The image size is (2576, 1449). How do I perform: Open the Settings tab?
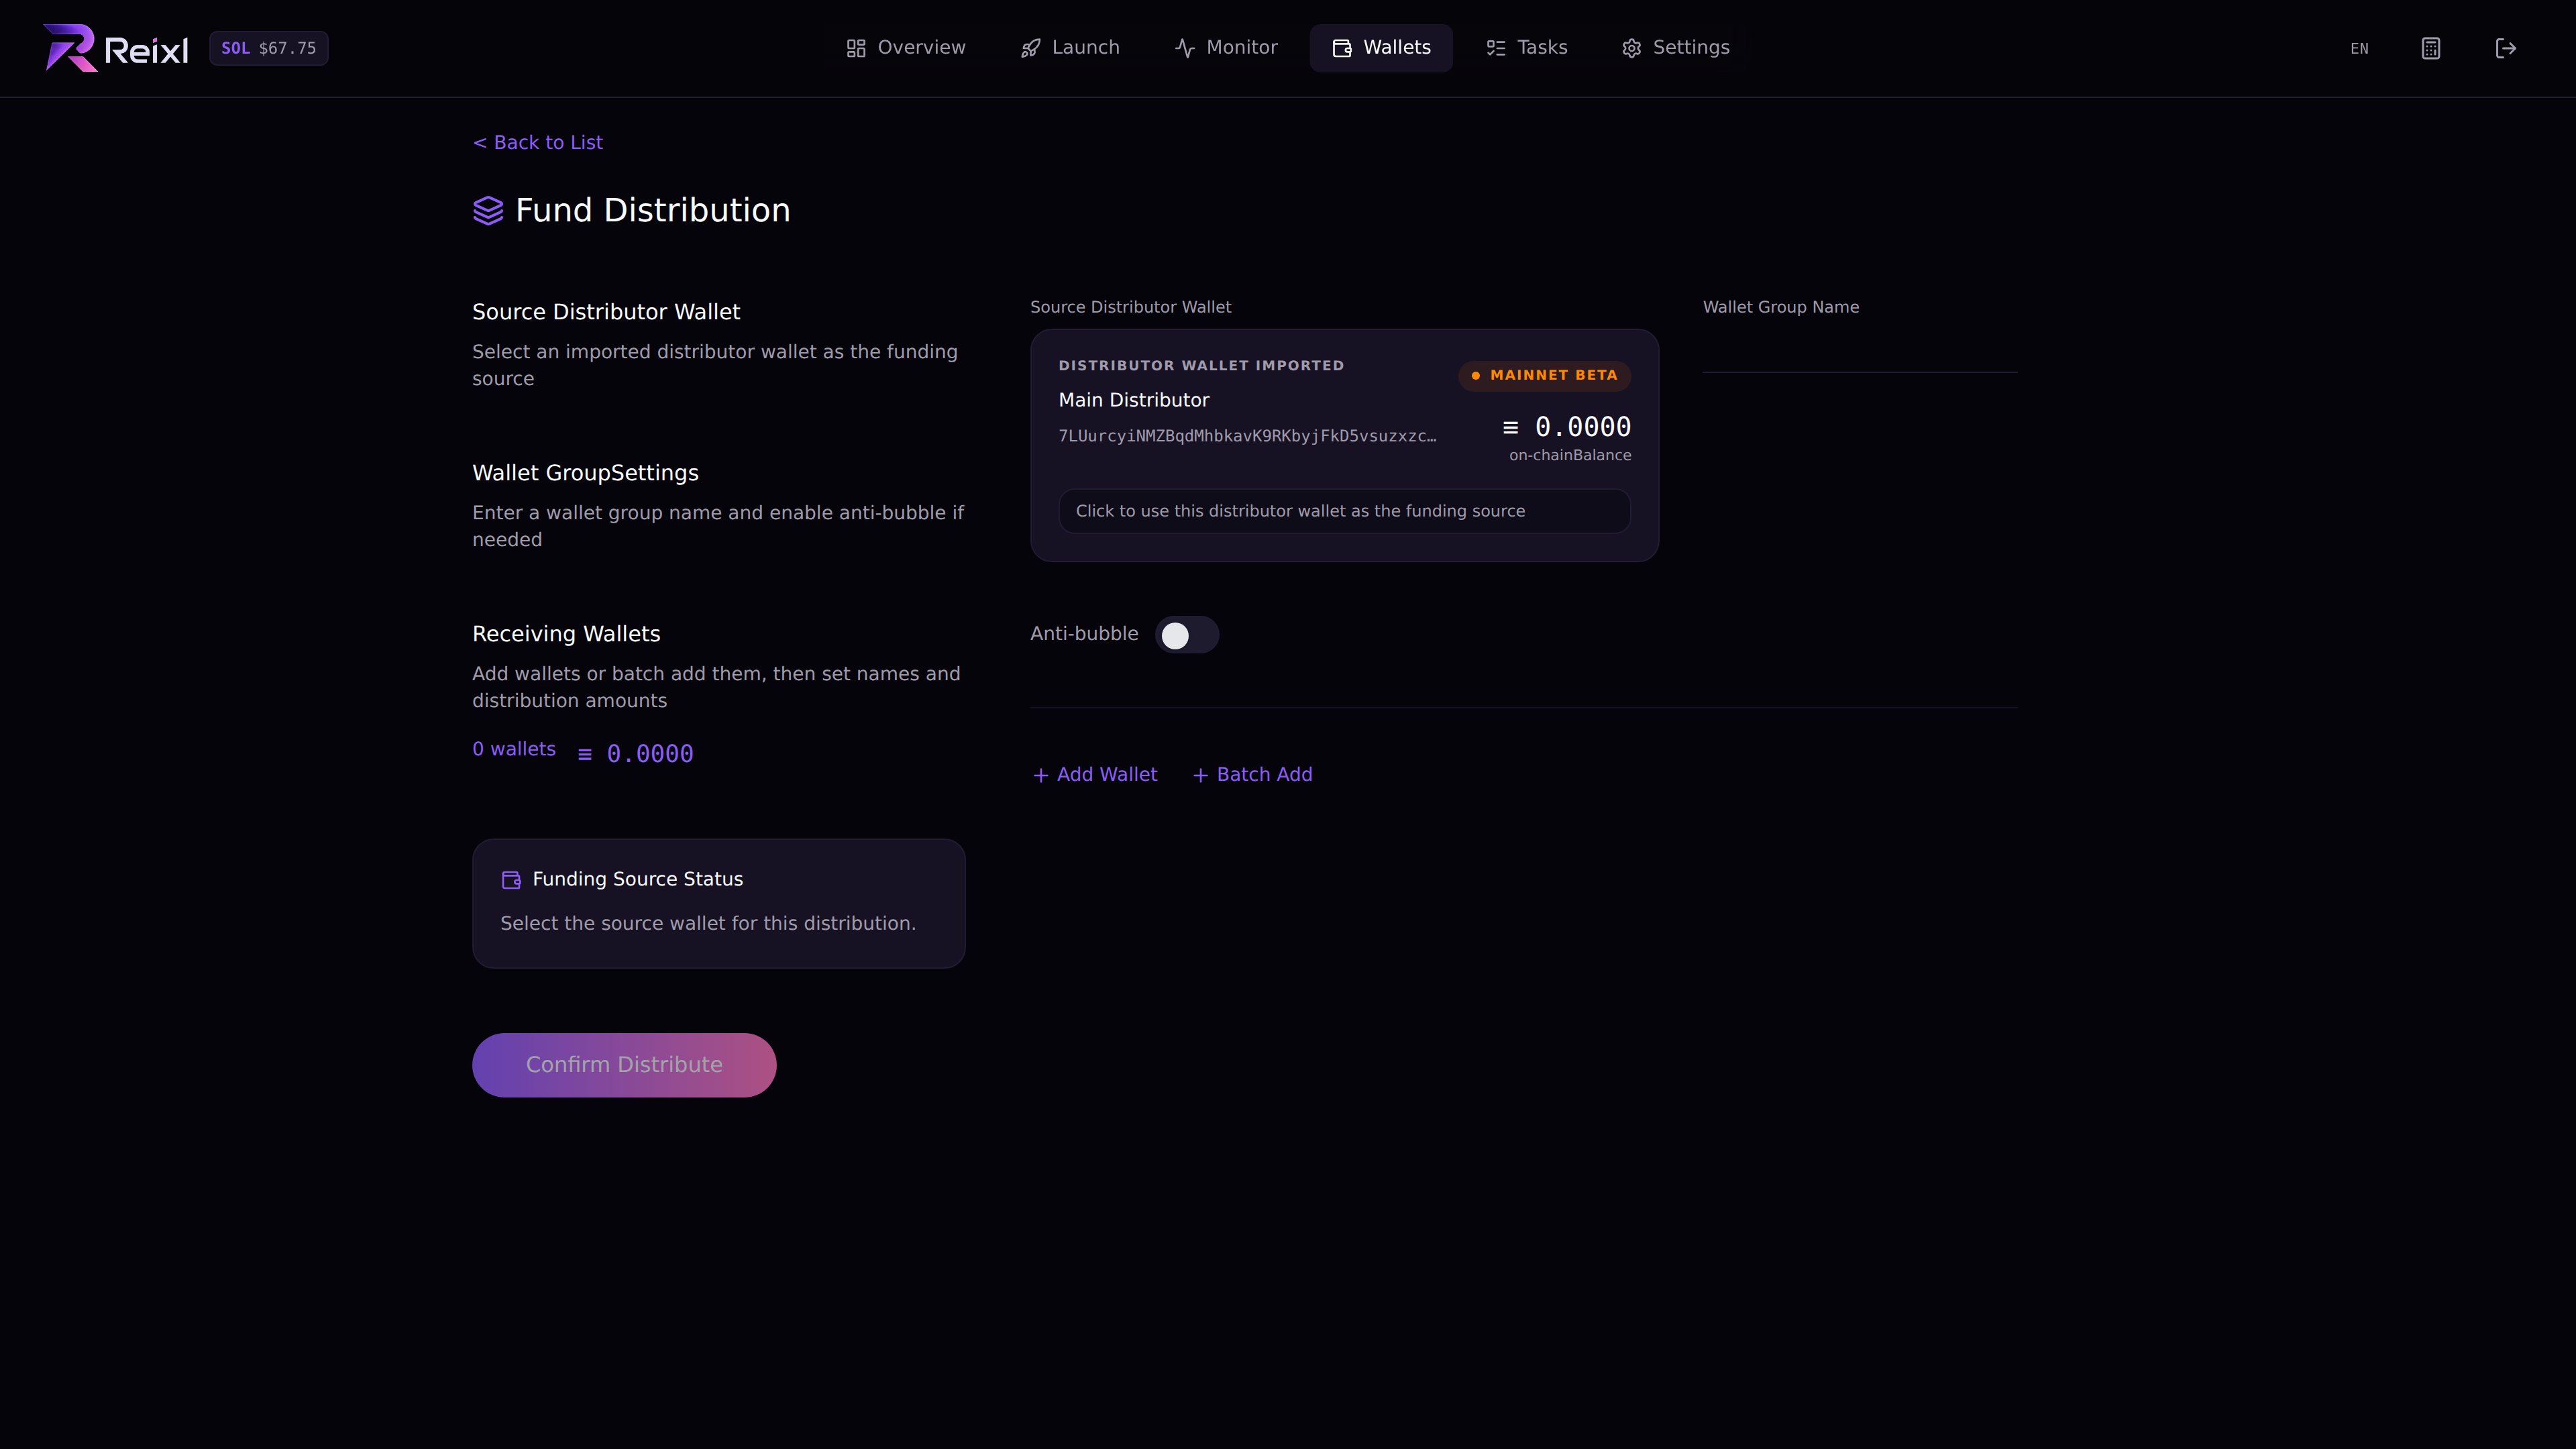[1676, 48]
